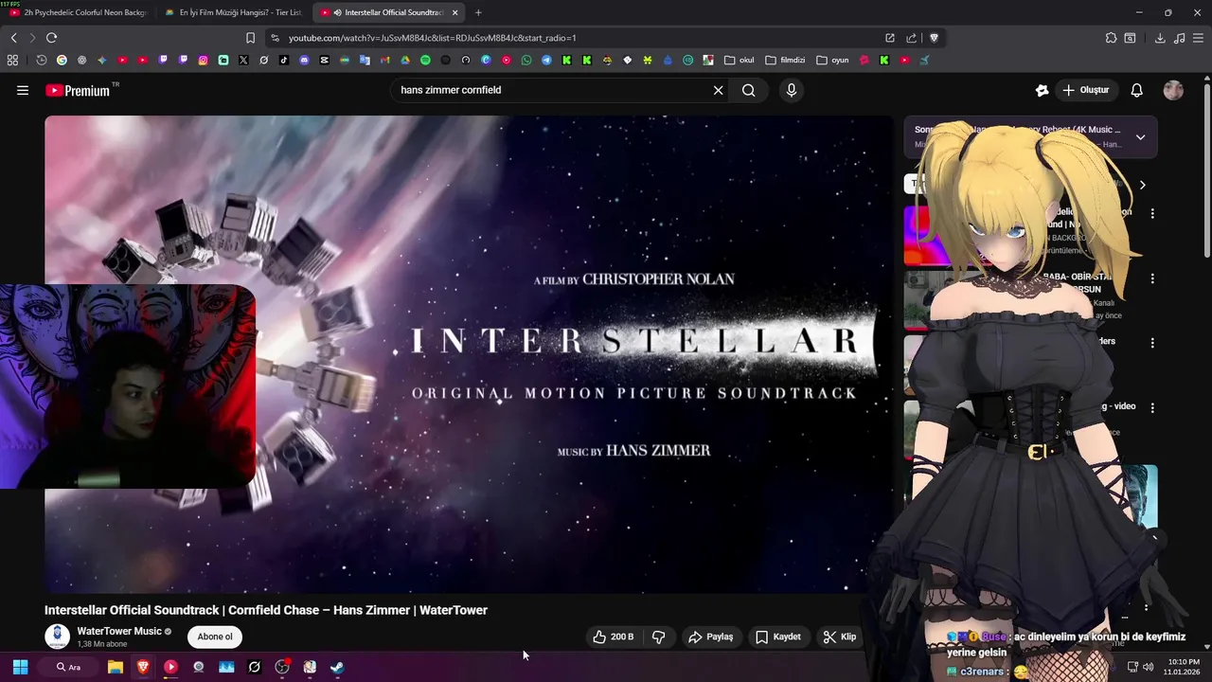Open the X (Twitter) bookmark
Viewport: 1212px width, 682px height.
pyautogui.click(x=243, y=60)
